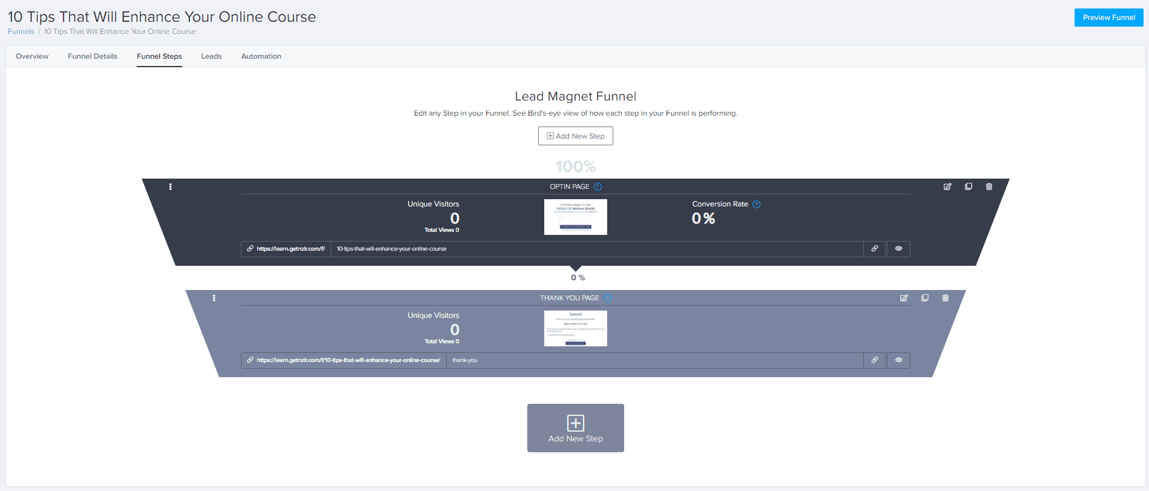Click the OPTIN PAGE title text
This screenshot has height=491, width=1149.
(x=569, y=186)
